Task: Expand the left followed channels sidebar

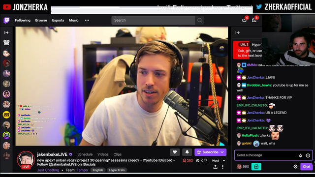Action: point(6,32)
